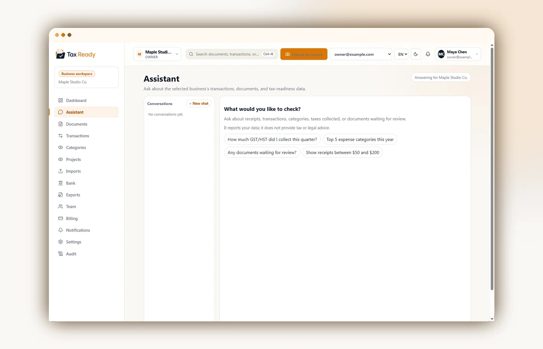Click the Business workspace badge

coord(77,74)
